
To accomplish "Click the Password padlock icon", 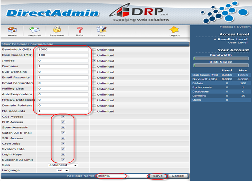I will click(57, 30).
